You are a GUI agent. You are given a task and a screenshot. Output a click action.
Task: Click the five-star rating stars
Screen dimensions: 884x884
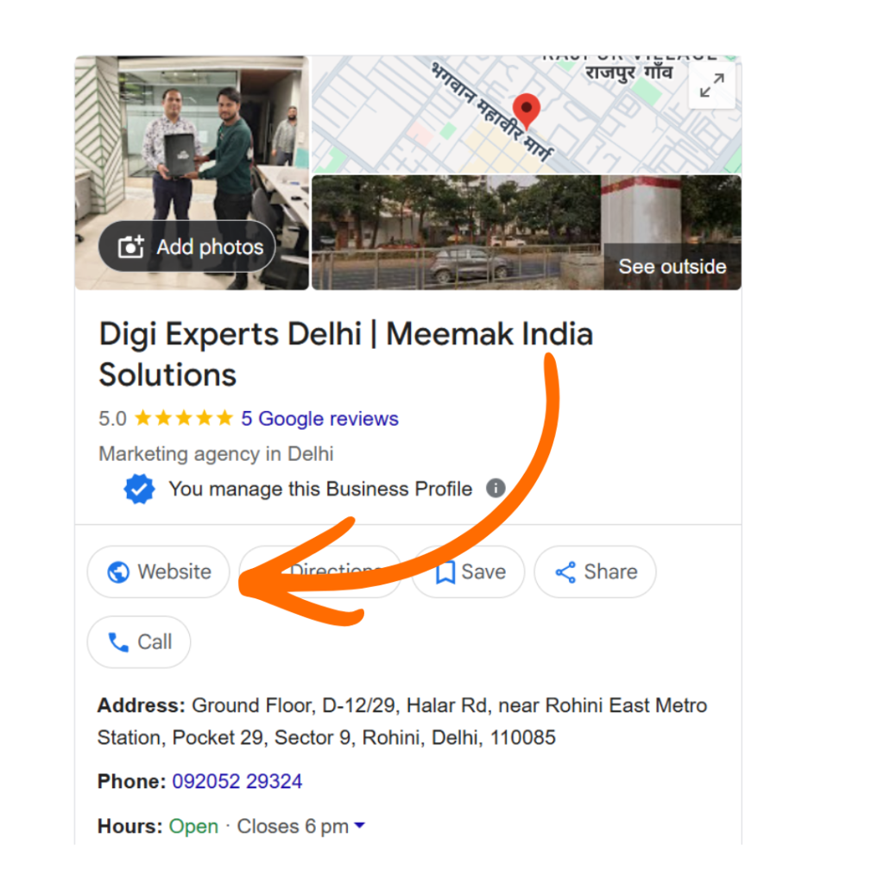pyautogui.click(x=184, y=419)
